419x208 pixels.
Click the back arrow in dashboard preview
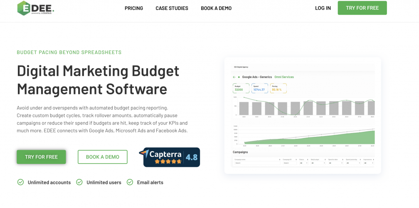pyautogui.click(x=234, y=77)
